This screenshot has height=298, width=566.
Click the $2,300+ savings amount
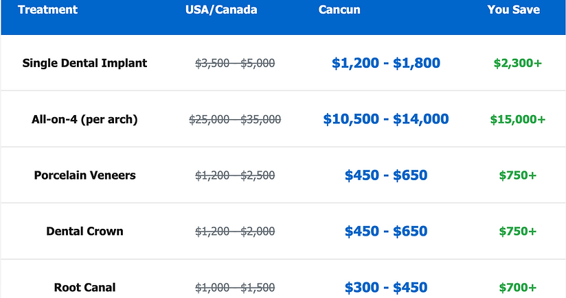(x=517, y=63)
